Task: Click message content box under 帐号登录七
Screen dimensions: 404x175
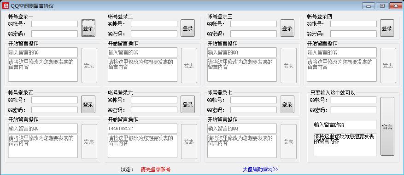Action: tap(242, 146)
